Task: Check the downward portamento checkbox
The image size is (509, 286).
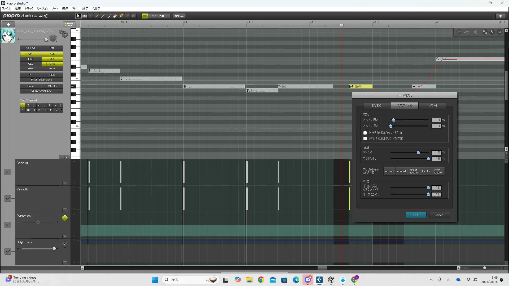Action: (x=365, y=138)
